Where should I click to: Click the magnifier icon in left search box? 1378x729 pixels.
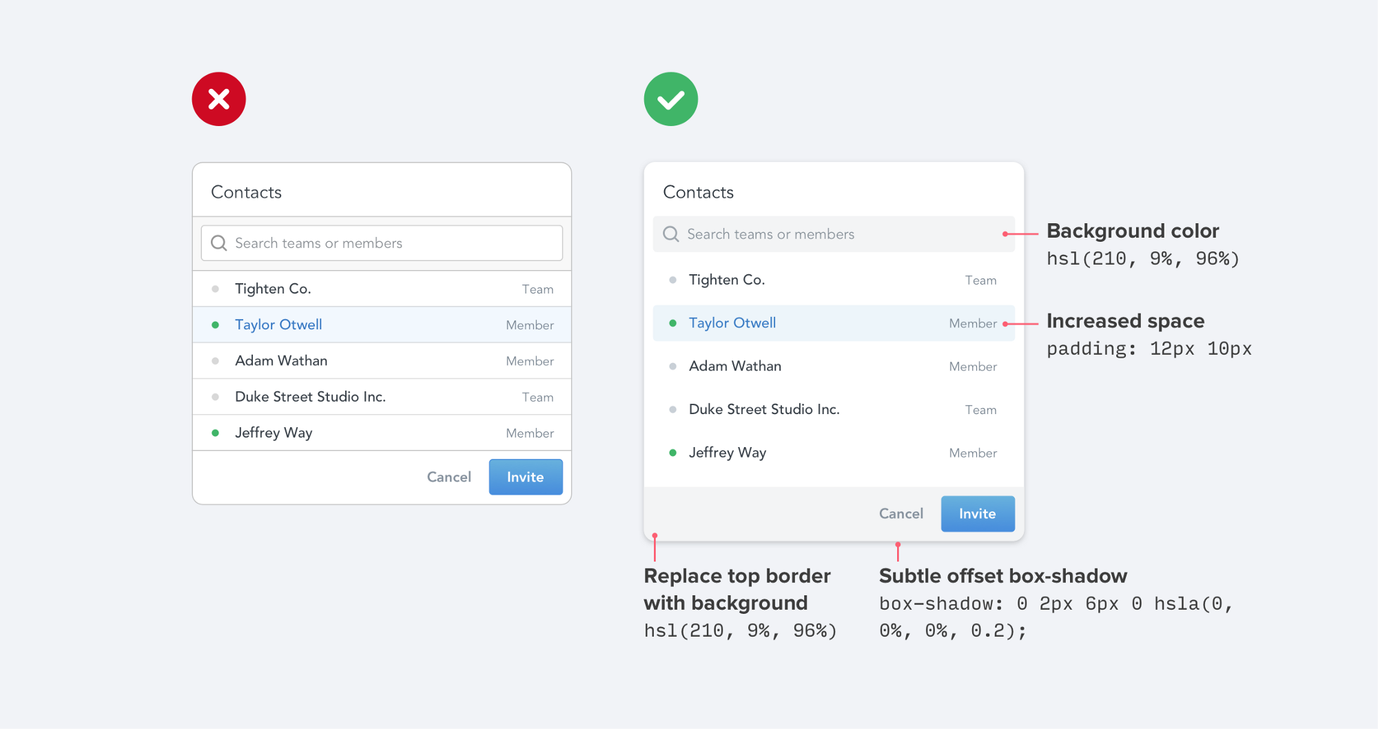(219, 243)
